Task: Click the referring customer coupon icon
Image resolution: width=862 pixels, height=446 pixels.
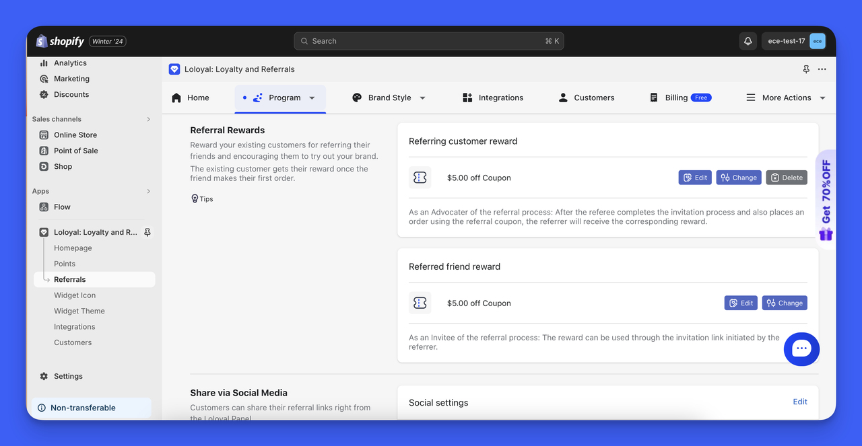Action: coord(420,178)
